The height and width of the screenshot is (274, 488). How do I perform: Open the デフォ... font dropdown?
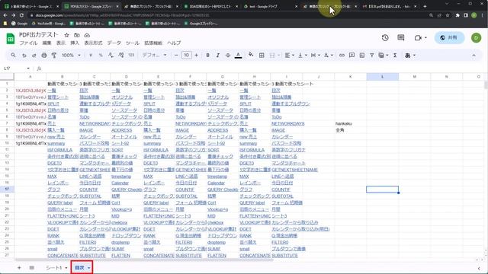[x=154, y=56]
